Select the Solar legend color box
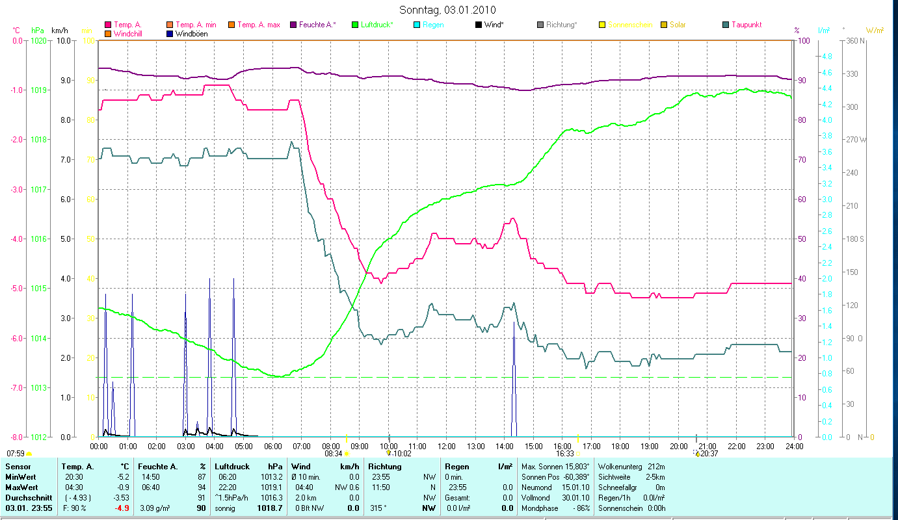898x520 pixels. point(664,25)
